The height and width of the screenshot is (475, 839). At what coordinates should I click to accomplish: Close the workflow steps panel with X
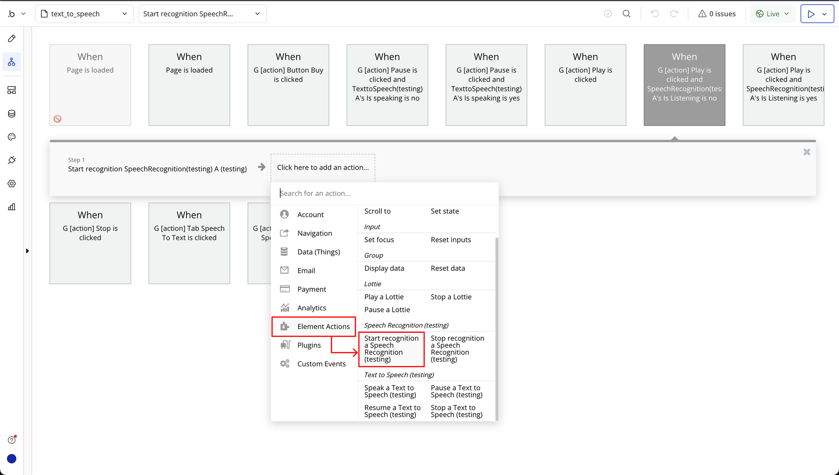click(807, 152)
